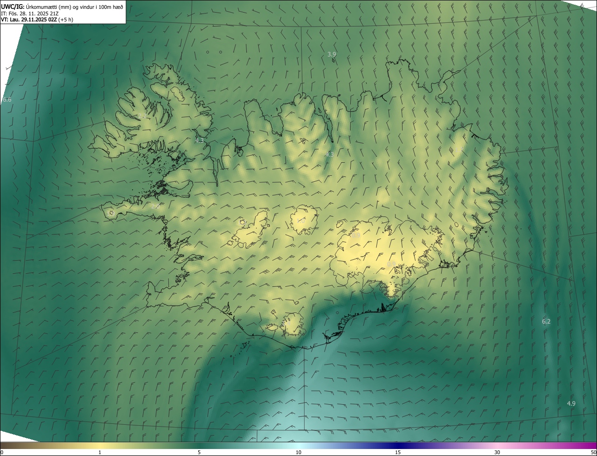Click the '0' tick label on the color scale

[2, 453]
